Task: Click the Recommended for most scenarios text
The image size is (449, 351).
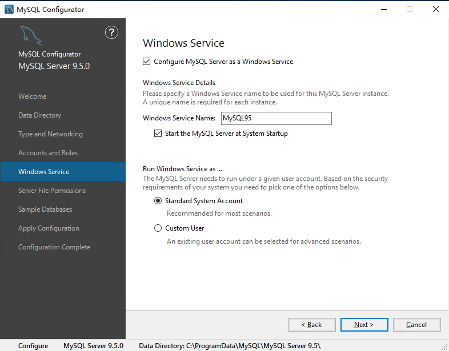Action: click(219, 213)
